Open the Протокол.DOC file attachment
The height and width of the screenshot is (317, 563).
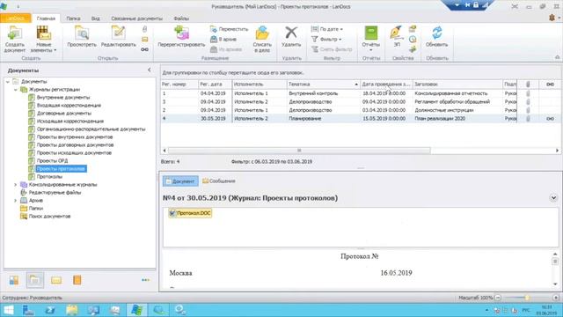point(190,213)
